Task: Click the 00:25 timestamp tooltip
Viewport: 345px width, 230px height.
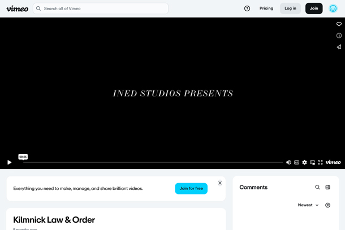Action: tap(23, 157)
